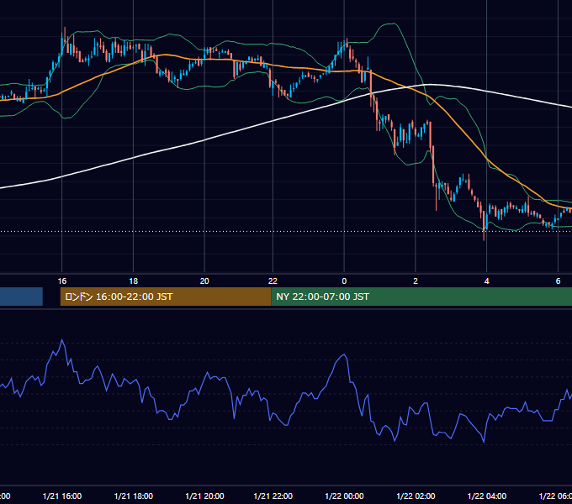Click the 18 hour label on price chart axis

click(134, 281)
